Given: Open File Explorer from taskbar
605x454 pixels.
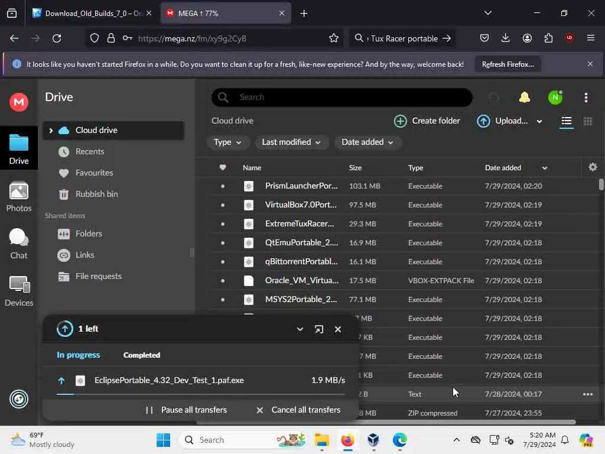Looking at the screenshot, I should pyautogui.click(x=321, y=440).
